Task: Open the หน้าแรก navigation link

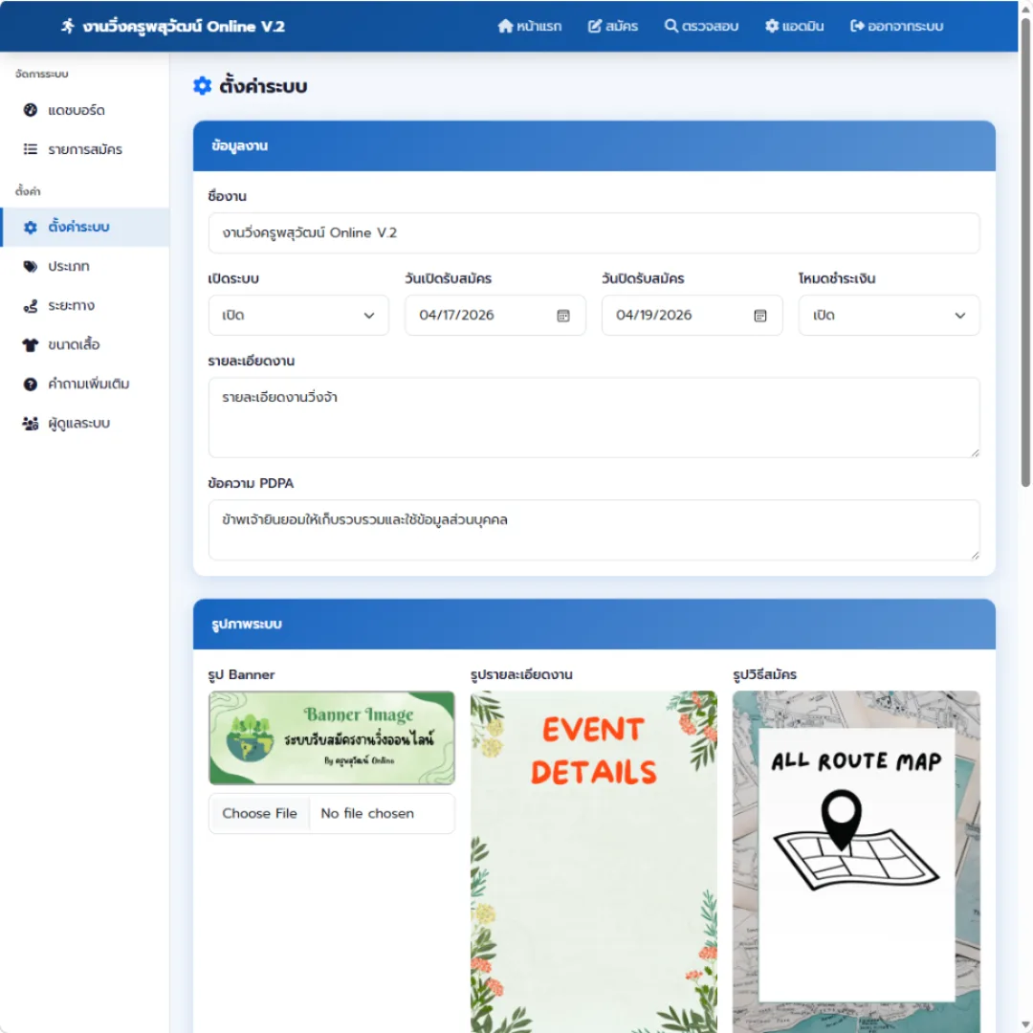Action: (x=530, y=26)
